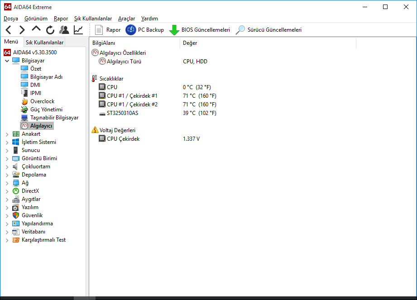Click the 1.337 V value
This screenshot has width=417, height=300.
click(191, 139)
